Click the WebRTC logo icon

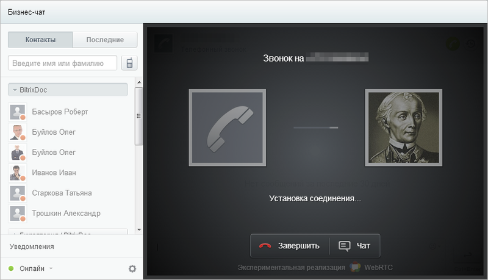point(355,267)
